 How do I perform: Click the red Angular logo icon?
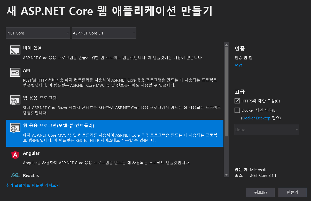(x=15, y=155)
